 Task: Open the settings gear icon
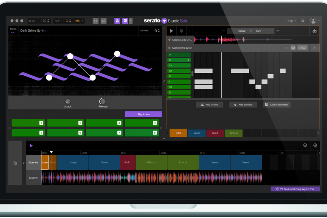pos(303,21)
